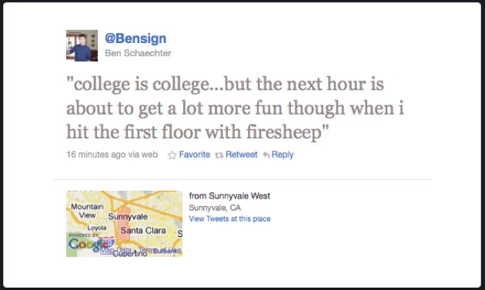This screenshot has height=290, width=485.
Task: Click the Reply arrow icon
Action: pyautogui.click(x=266, y=155)
